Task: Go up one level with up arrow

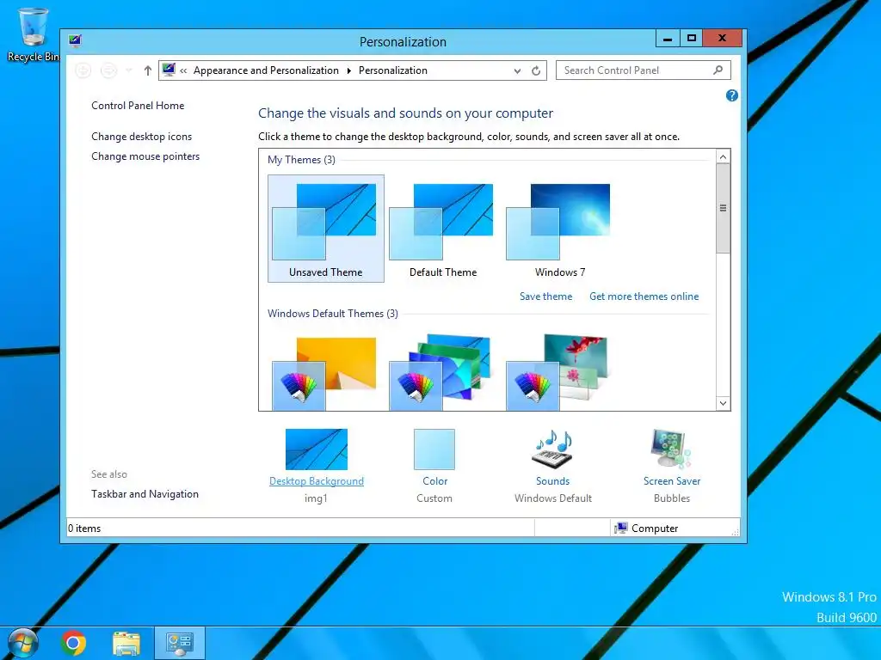Action: point(148,70)
